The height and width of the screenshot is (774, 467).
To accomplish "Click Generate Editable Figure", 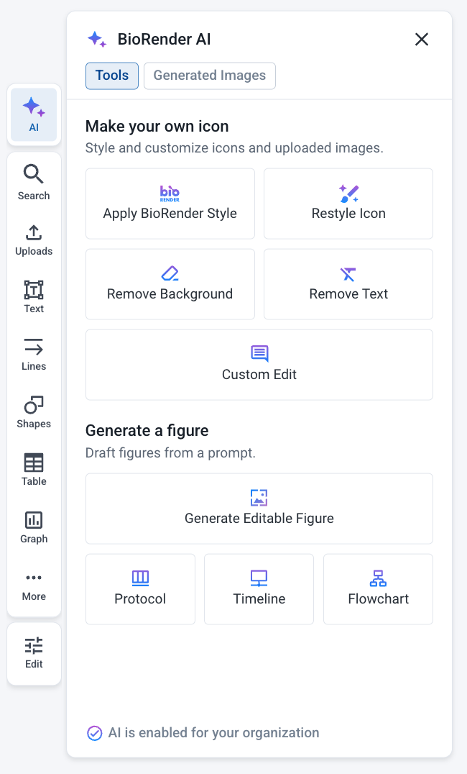I will pyautogui.click(x=259, y=509).
